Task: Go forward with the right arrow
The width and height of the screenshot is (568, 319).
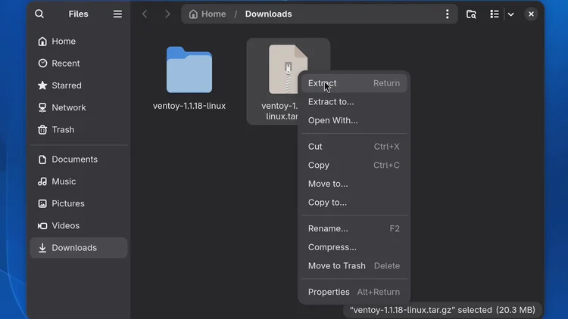Action: (167, 14)
